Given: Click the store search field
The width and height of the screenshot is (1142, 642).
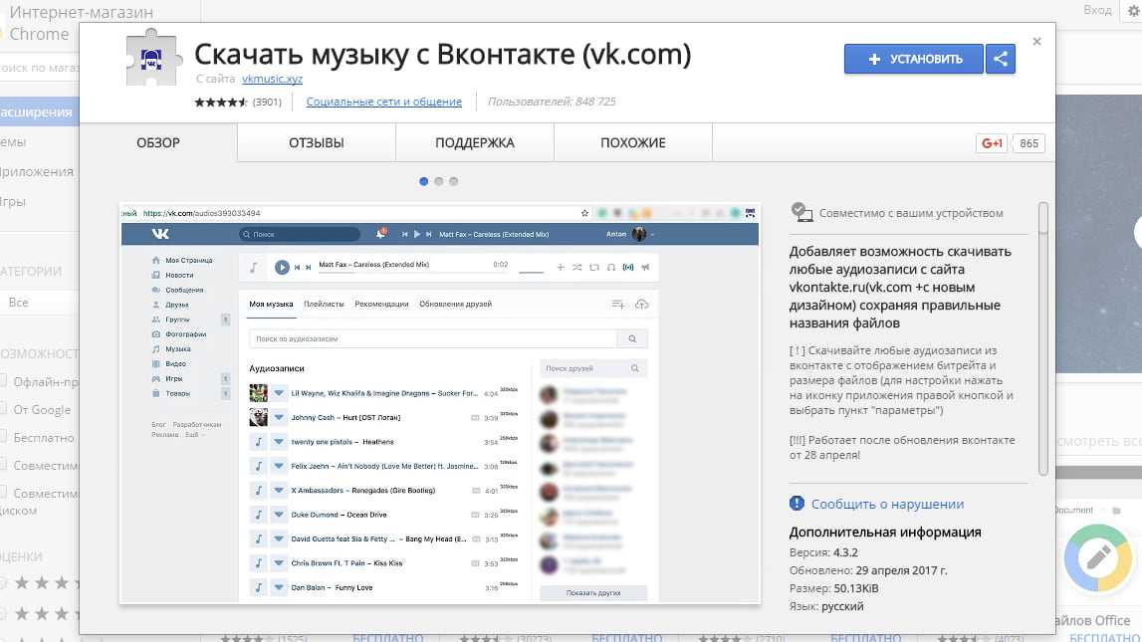Looking at the screenshot, I should 40,68.
